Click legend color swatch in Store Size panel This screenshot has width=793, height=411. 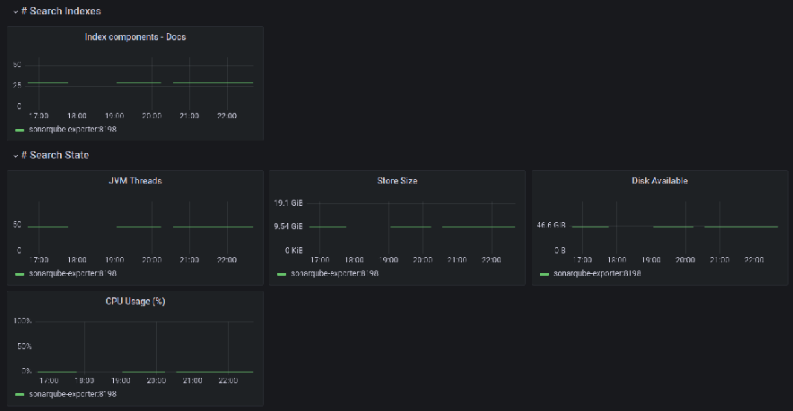282,273
